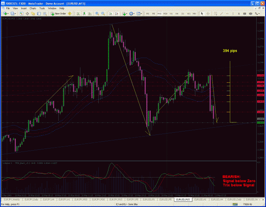Image resolution: width=266 pixels, height=207 pixels.
Task: Switch to EURJPY,M15 chart tab
Action: pos(116,199)
